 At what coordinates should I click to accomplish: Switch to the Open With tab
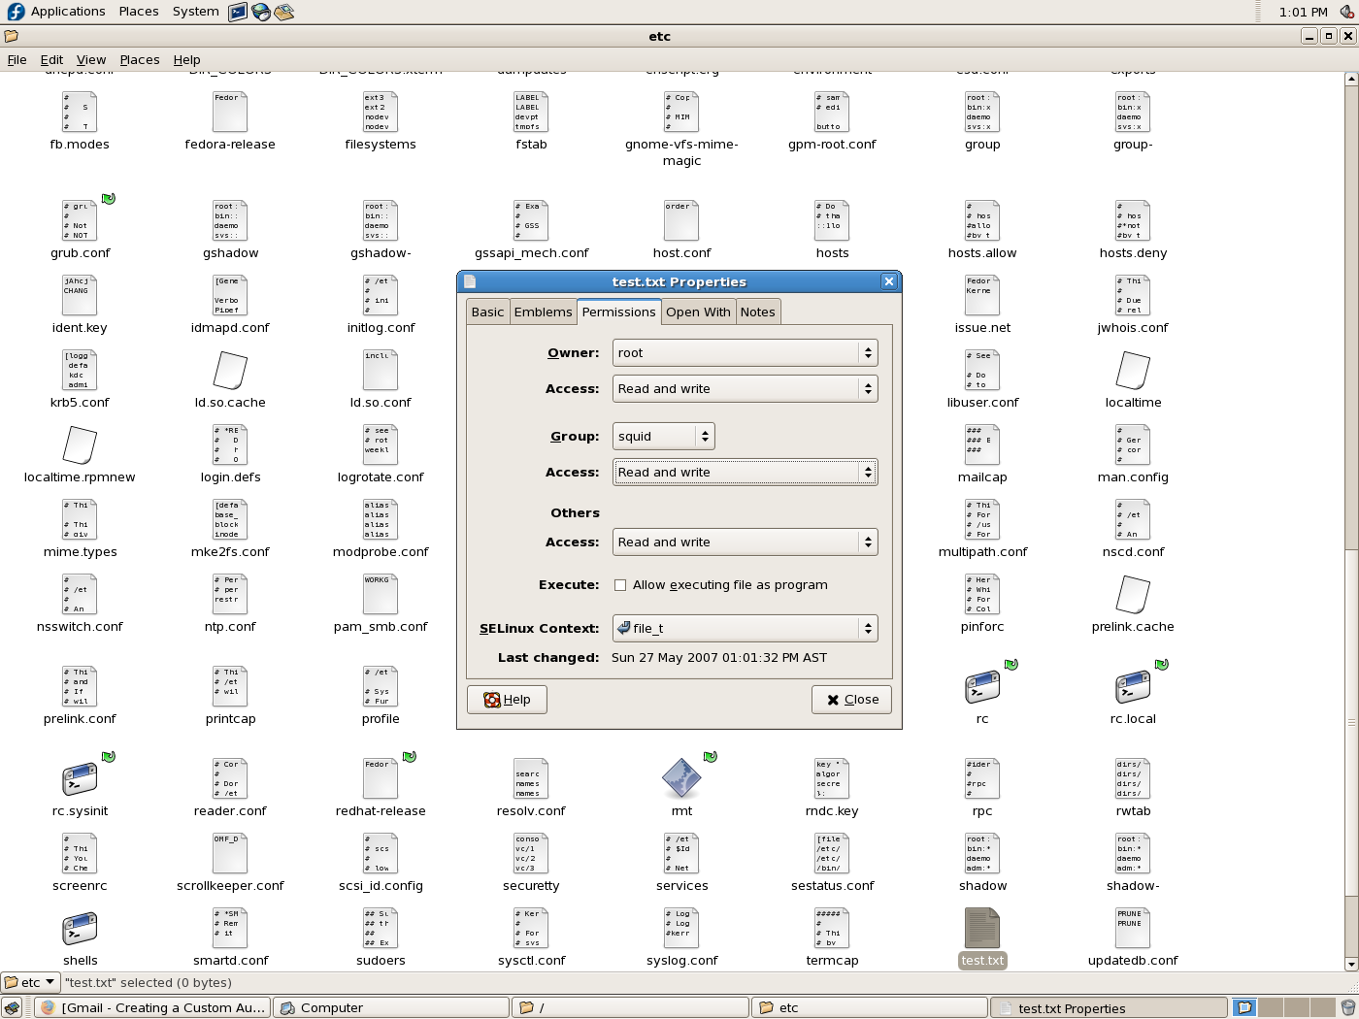pyautogui.click(x=698, y=312)
